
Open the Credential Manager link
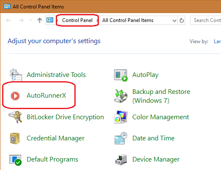tap(55, 138)
